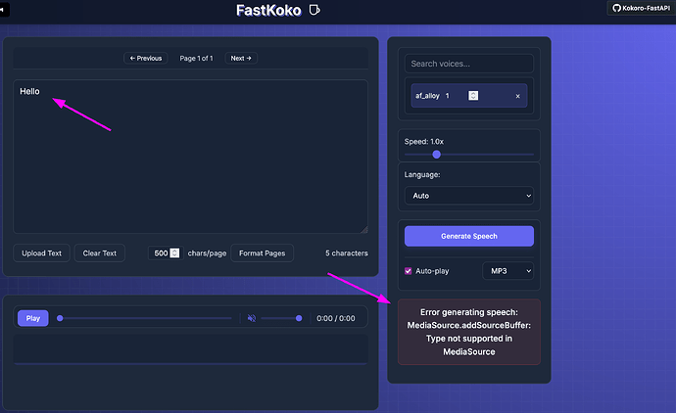Click the coffee cup icon beside FastKoko
This screenshot has width=676, height=413.
pyautogui.click(x=314, y=10)
